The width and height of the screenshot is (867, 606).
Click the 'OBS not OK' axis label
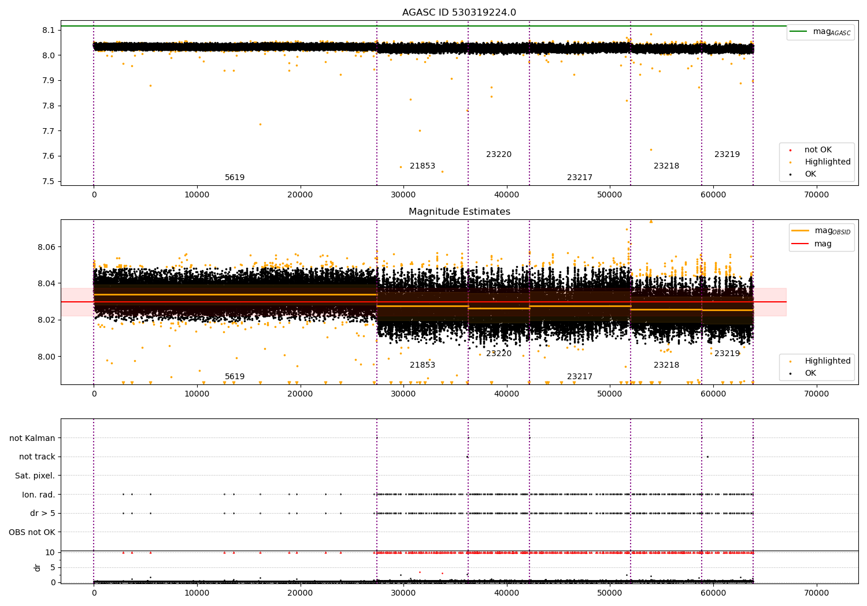[32, 532]
